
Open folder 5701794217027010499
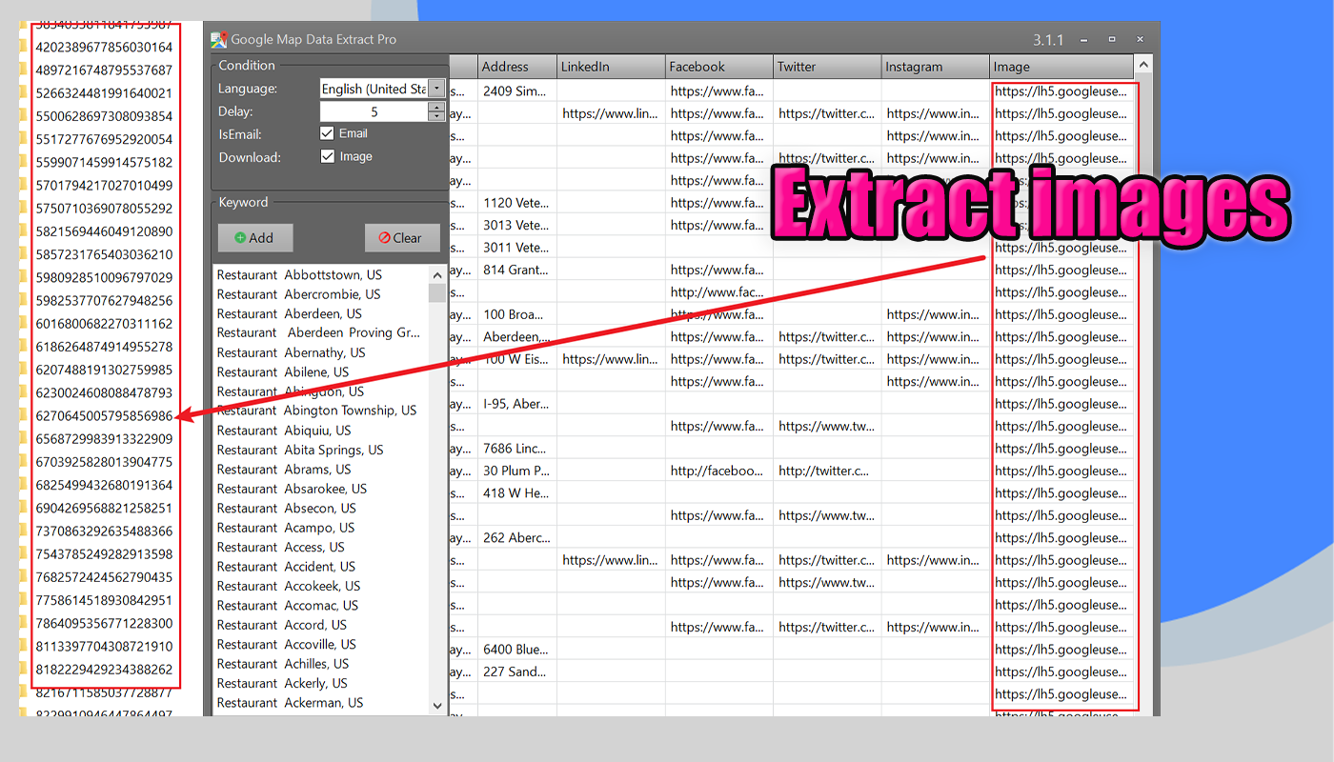104,185
